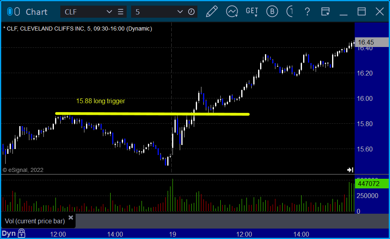Image resolution: width=390 pixels, height=239 pixels.
Task: Click the Chart window title text
Action: pyautogui.click(x=37, y=12)
